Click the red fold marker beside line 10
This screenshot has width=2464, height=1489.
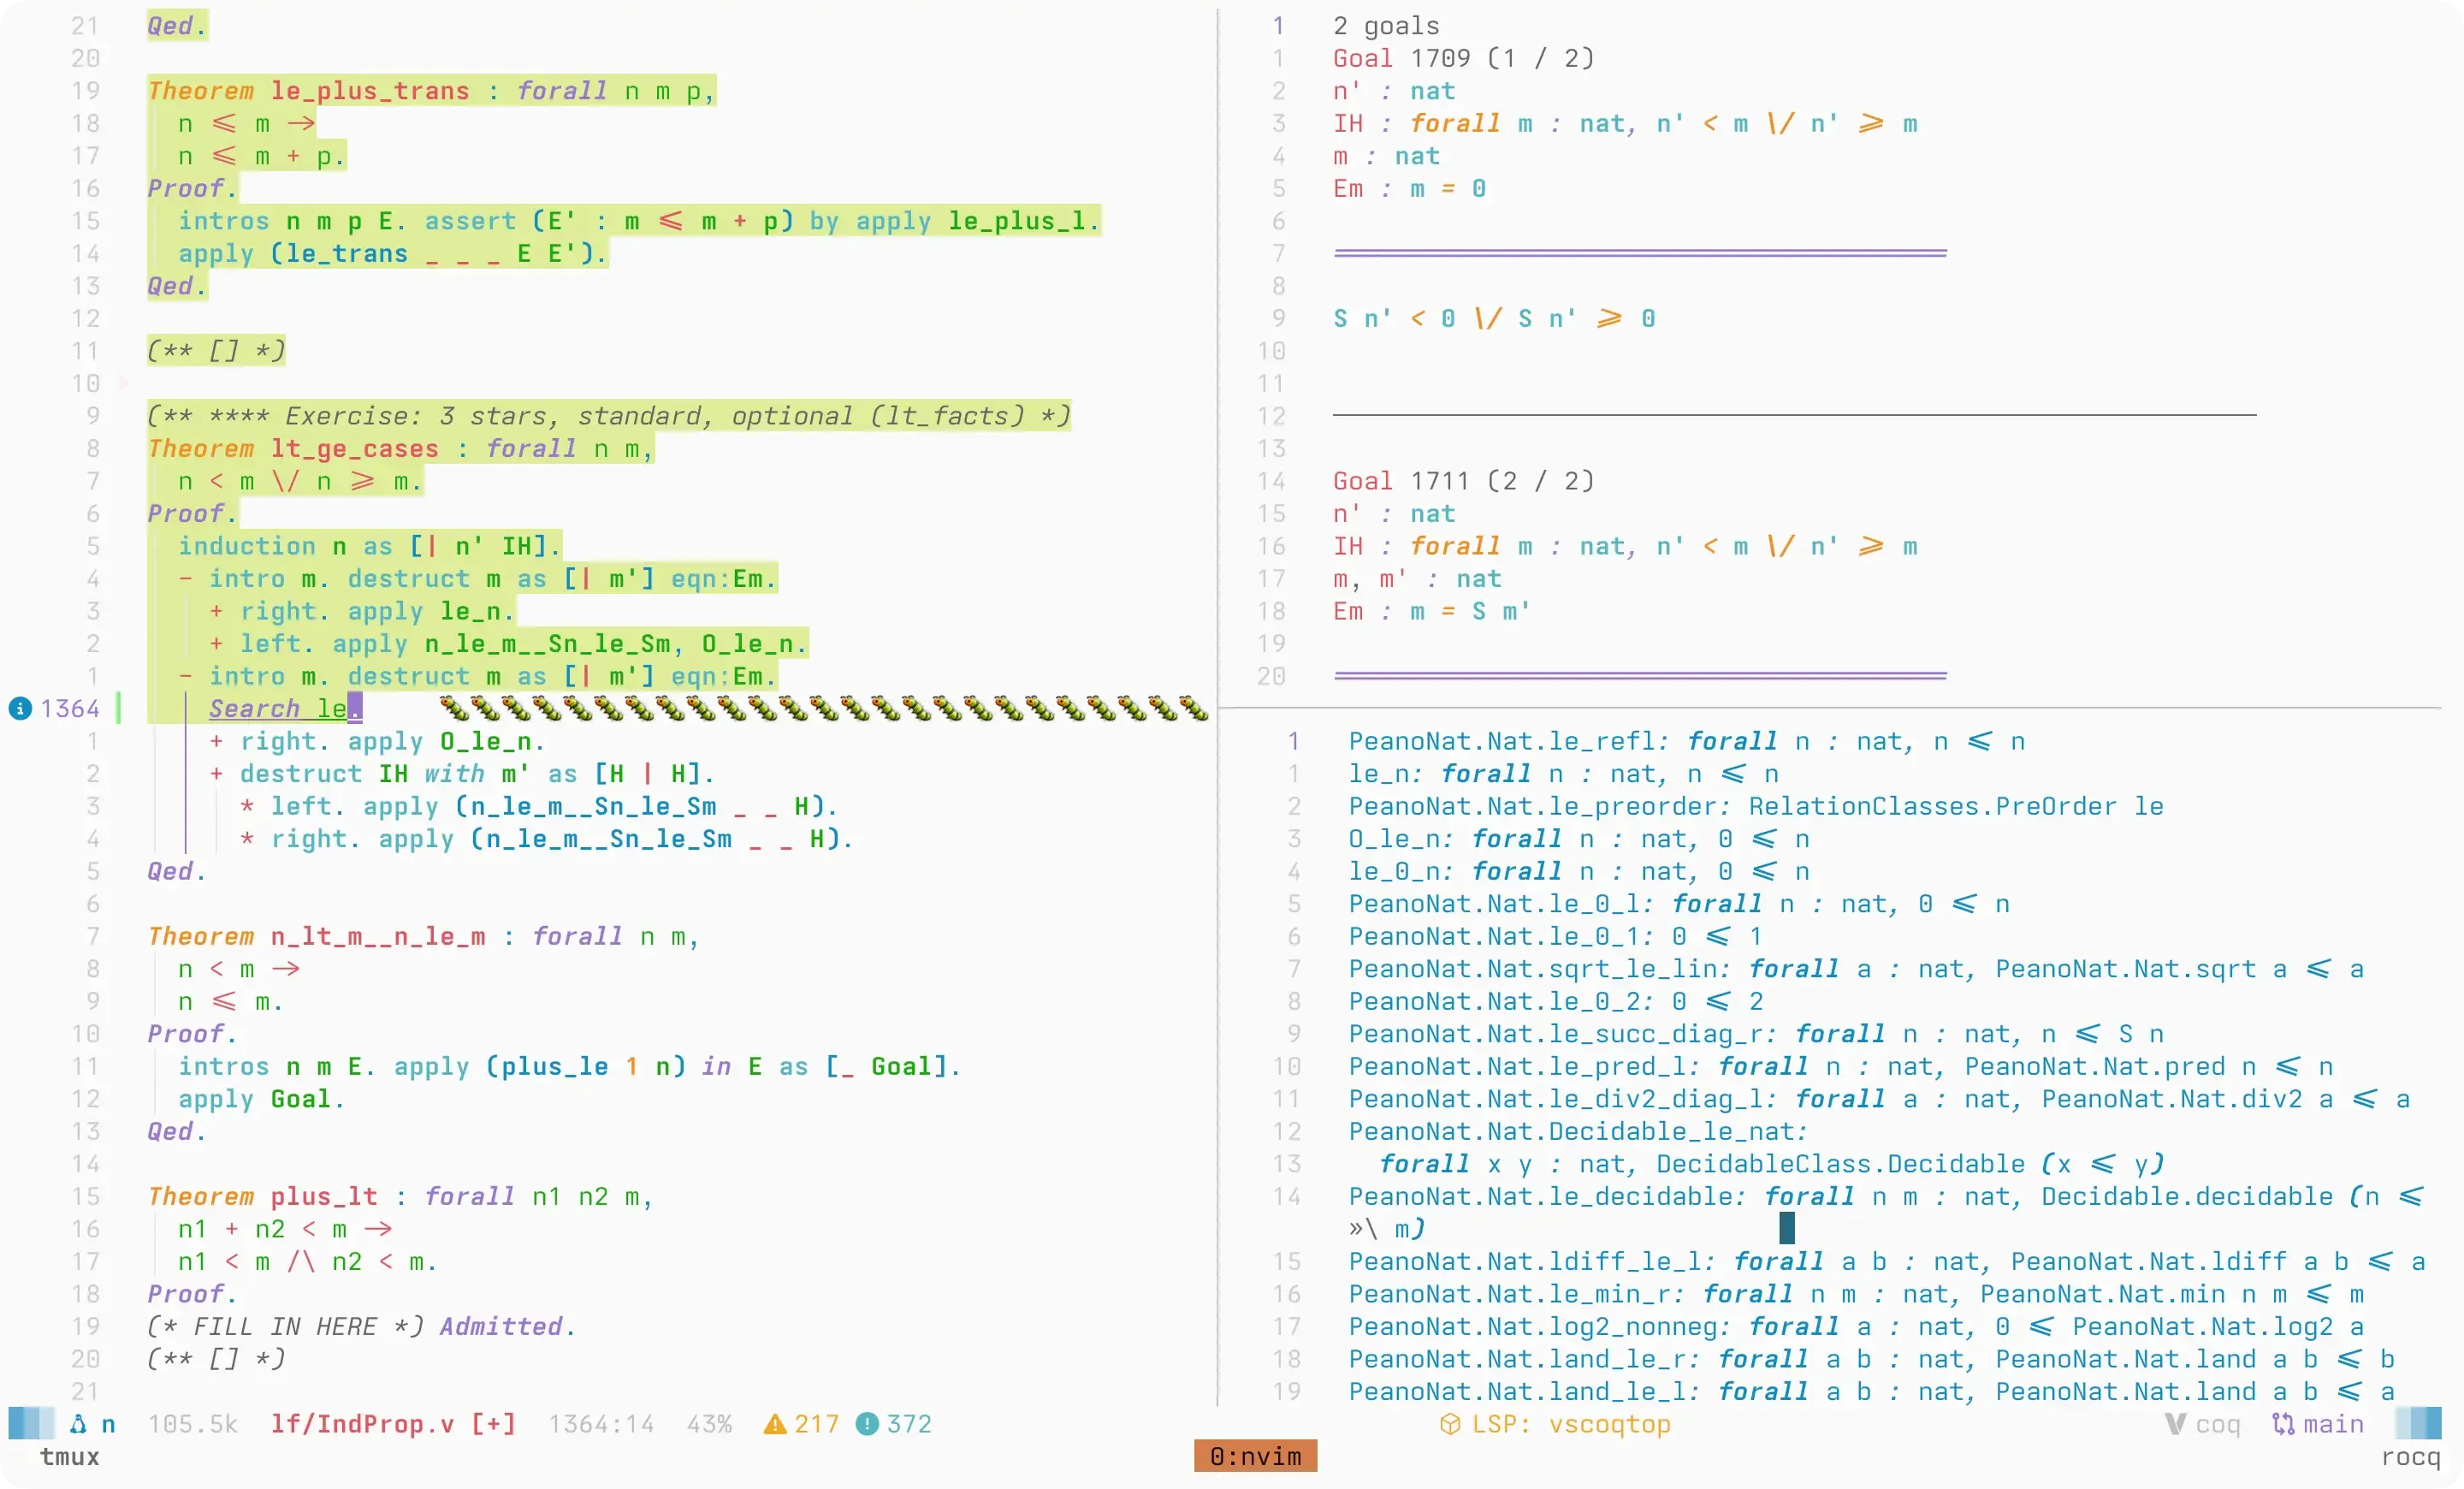click(x=124, y=383)
